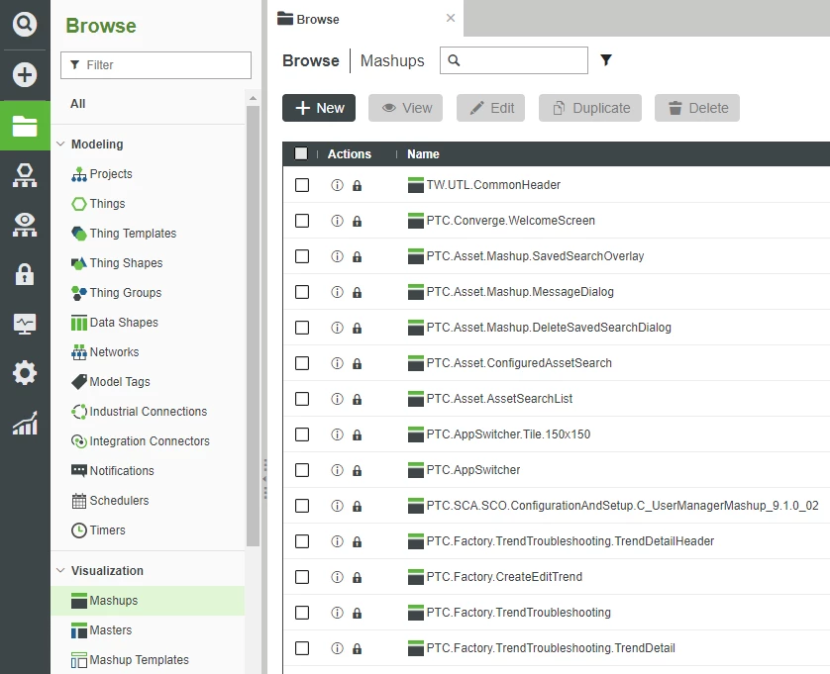Open the lock Security sidebar icon

[25, 274]
